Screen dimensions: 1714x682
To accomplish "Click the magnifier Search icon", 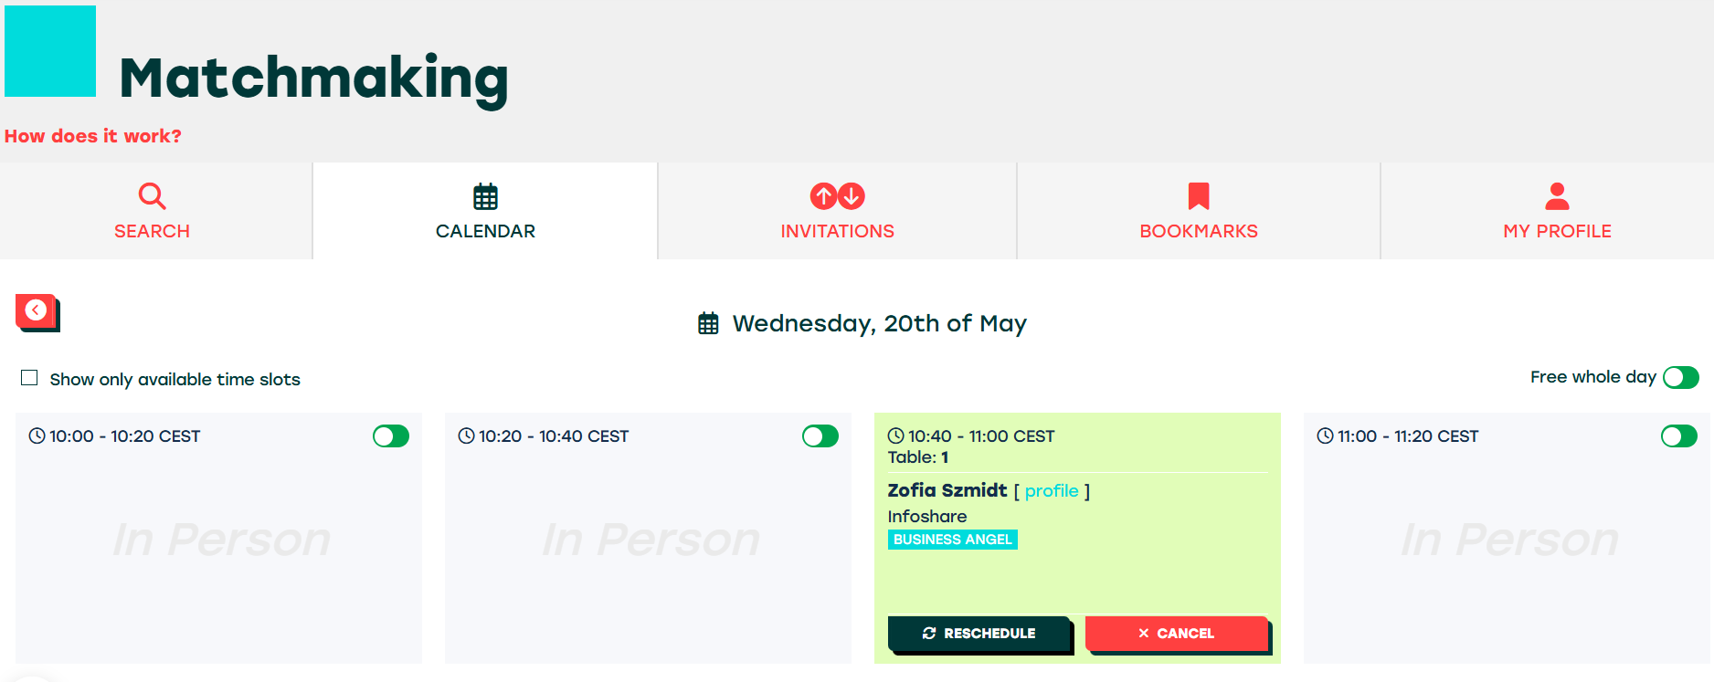I will [152, 196].
